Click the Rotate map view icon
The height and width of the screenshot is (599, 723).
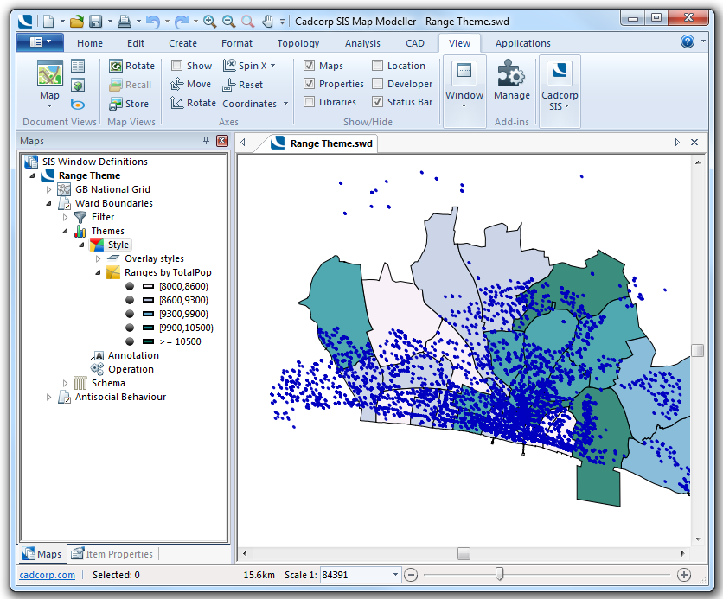[116, 66]
